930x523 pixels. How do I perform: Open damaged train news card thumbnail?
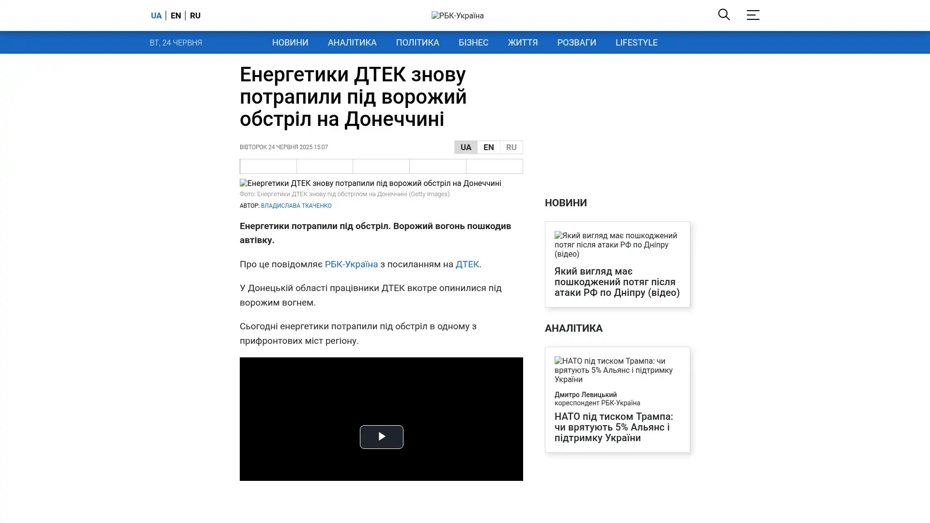(x=617, y=245)
